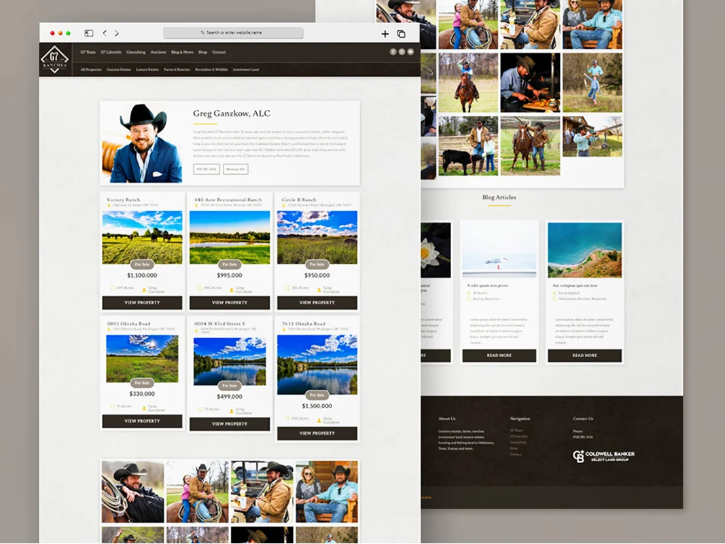
Task: Open a new tab with the plus icon
Action: pos(385,34)
